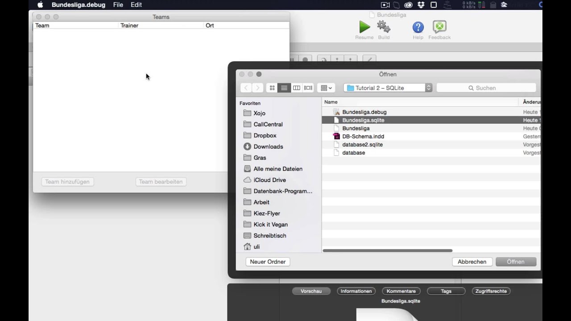Click the Öffnen button
Screen dimensions: 571x321
coord(516,262)
